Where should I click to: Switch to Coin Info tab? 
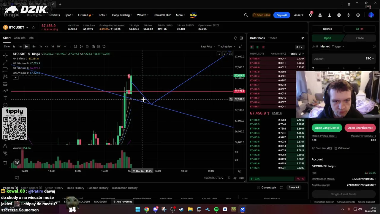point(20,38)
